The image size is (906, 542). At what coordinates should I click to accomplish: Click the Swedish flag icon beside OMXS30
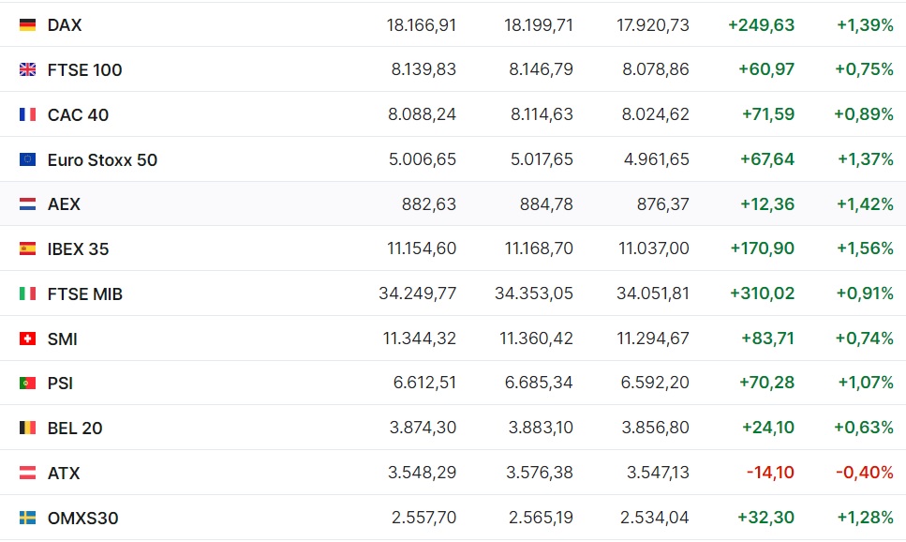pyautogui.click(x=27, y=518)
